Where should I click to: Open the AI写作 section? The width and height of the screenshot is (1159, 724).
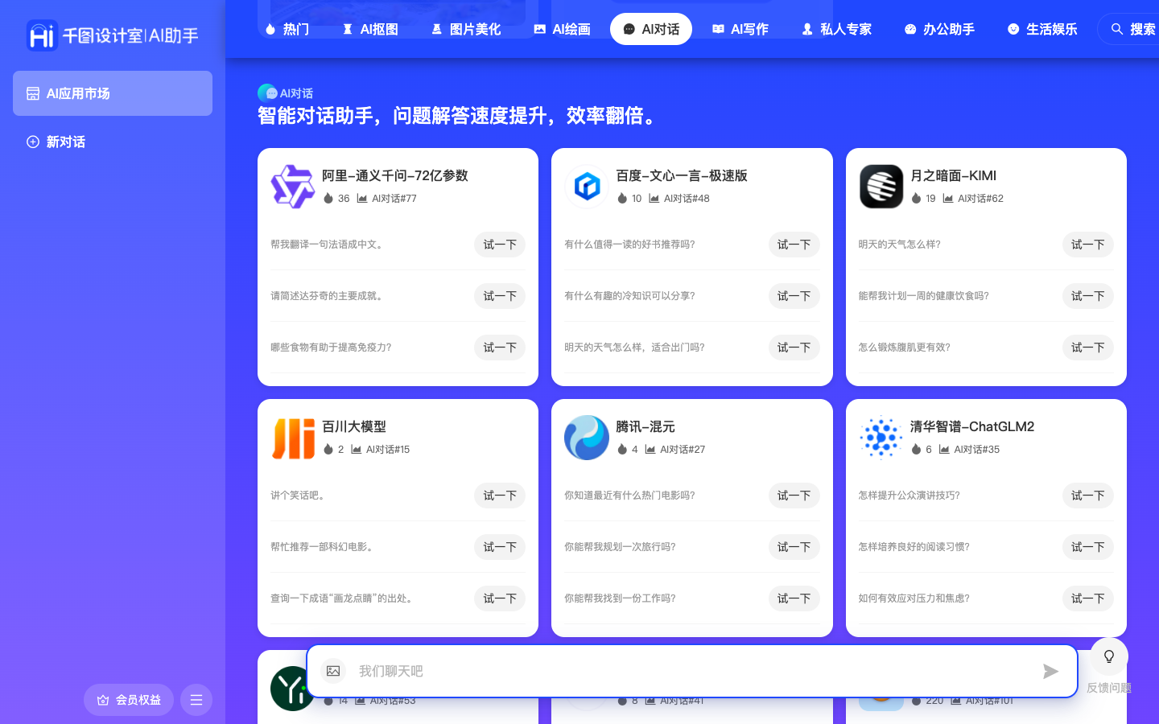(740, 29)
